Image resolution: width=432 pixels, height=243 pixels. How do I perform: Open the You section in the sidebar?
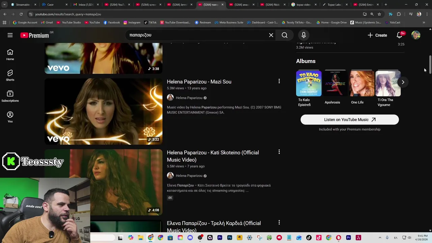click(x=10, y=117)
